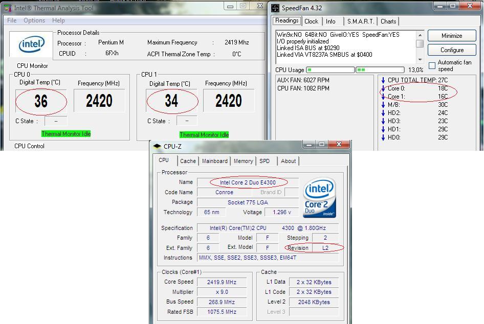Click the Intel Thermal Analysis Tool title icon
Viewport: 484px width, 324px height.
point(8,8)
